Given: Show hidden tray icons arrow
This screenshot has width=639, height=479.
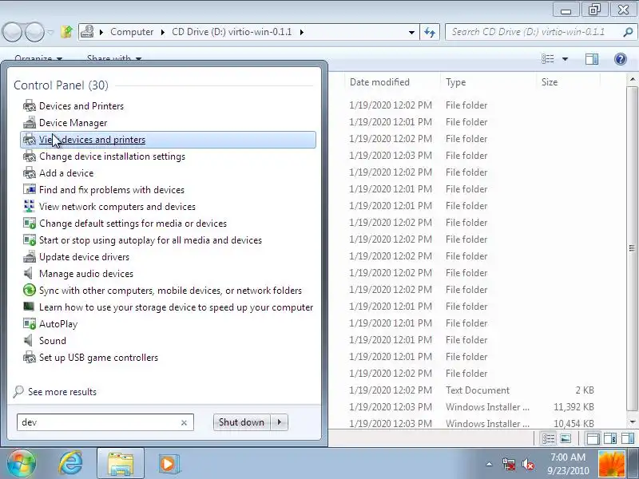Looking at the screenshot, I should pyautogui.click(x=489, y=464).
